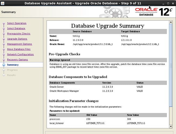Click the Summary step bullet marker

click(x=4, y=65)
